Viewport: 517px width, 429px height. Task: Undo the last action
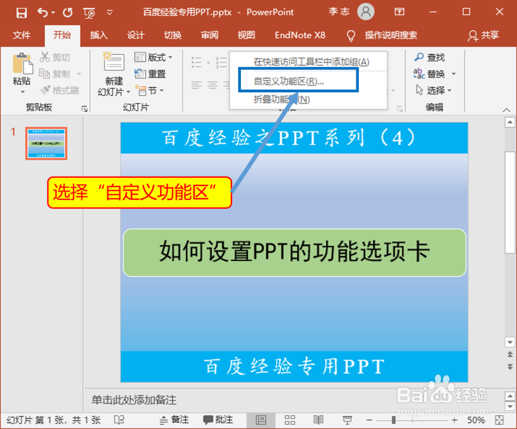coord(42,12)
